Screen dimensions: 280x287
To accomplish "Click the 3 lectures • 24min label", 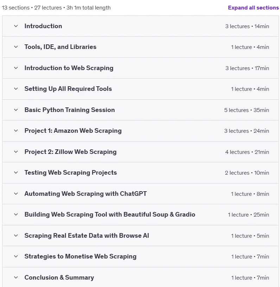I will [x=247, y=131].
